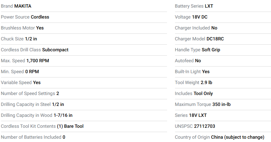Click the Battery Series LXT value
This screenshot has width=271, height=142.
[x=210, y=6]
